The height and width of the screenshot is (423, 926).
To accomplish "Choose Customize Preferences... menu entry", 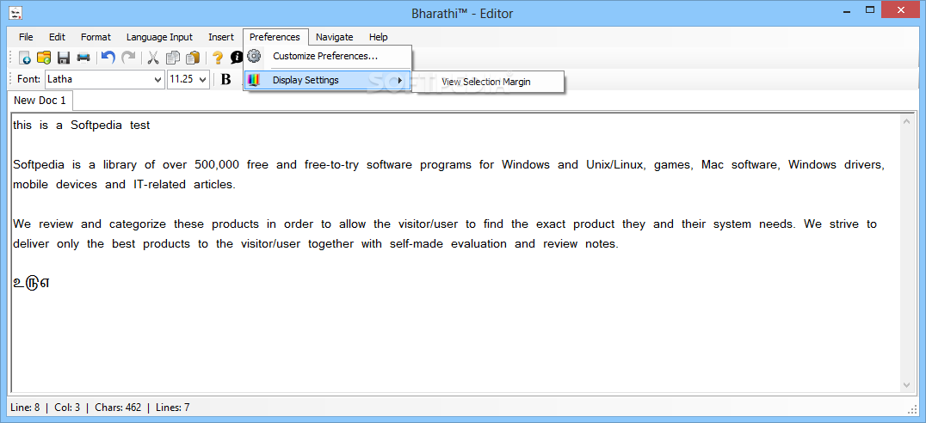I will pos(327,57).
